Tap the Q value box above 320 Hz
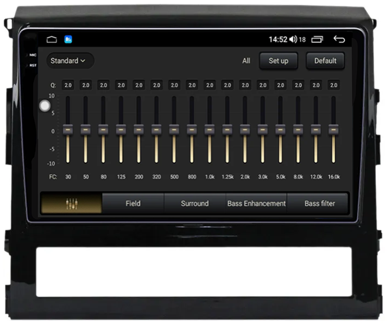This screenshot has height=324, width=391. click(x=156, y=85)
